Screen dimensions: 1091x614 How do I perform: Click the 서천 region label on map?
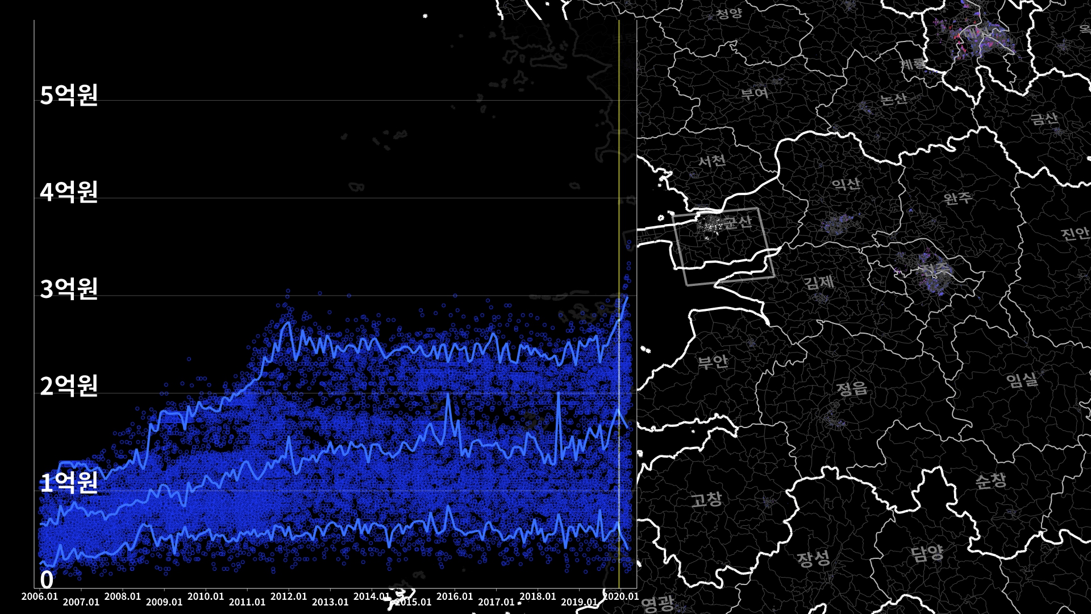(x=711, y=161)
